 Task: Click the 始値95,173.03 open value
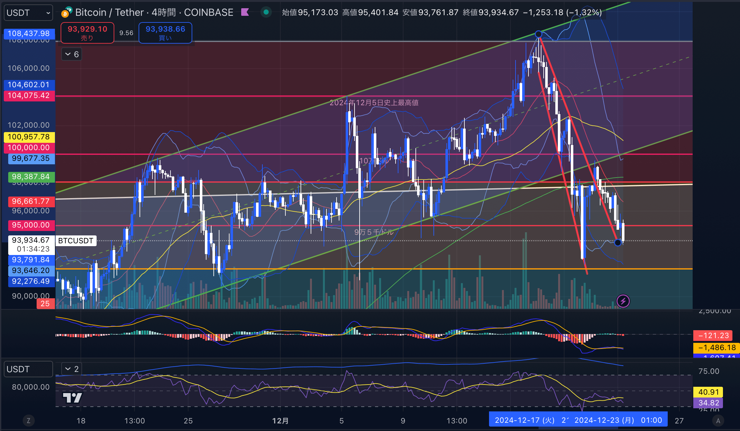(310, 12)
